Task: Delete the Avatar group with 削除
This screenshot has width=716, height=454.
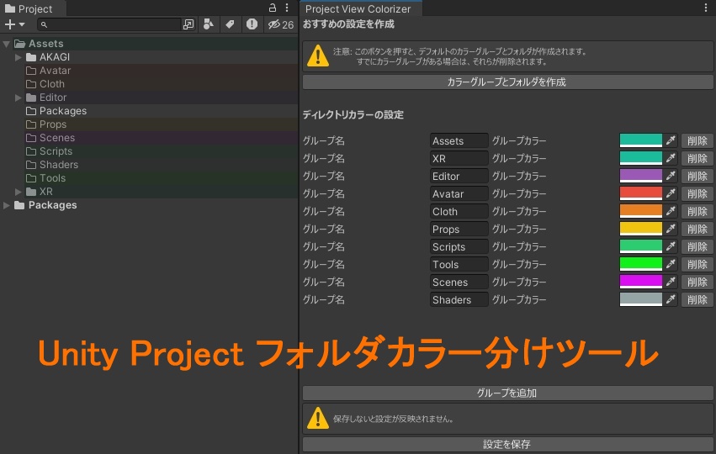Action: click(x=697, y=194)
